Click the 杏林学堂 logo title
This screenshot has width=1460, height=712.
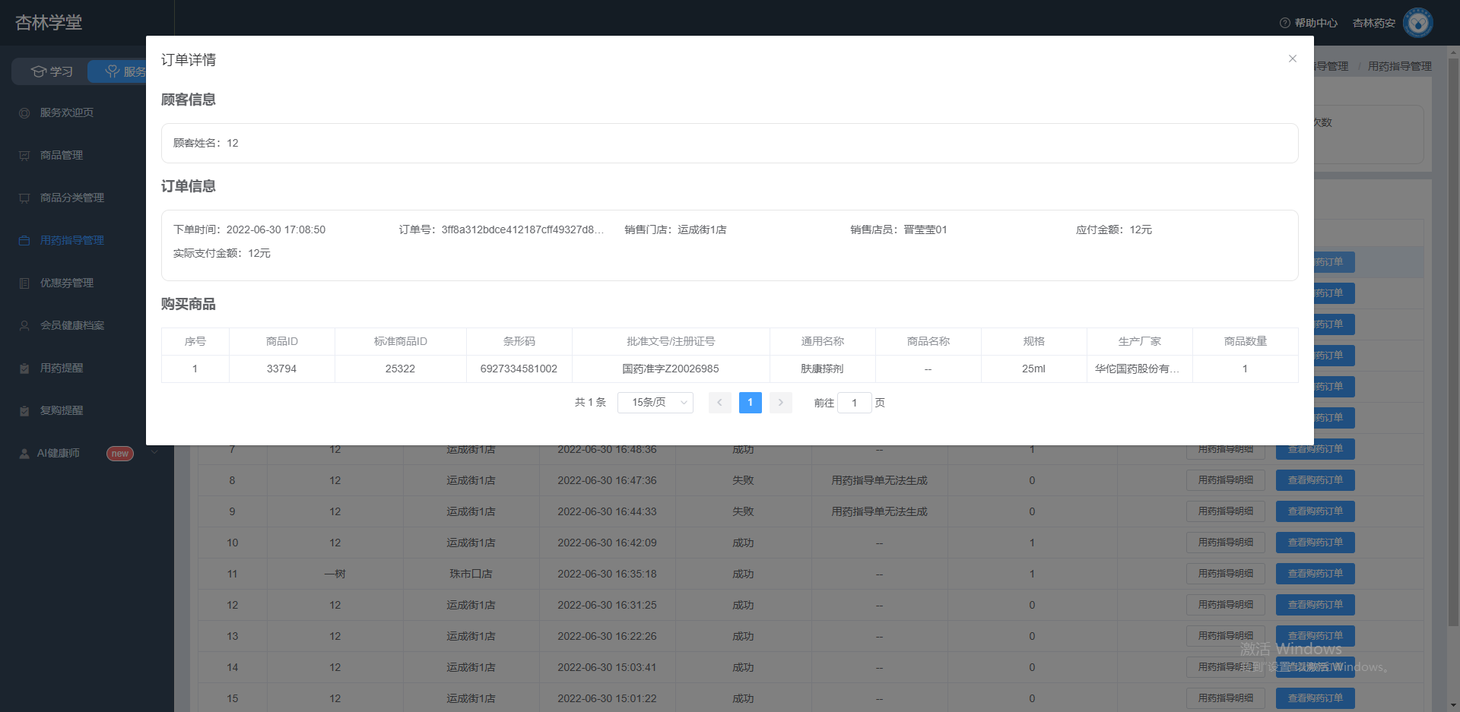pyautogui.click(x=49, y=23)
